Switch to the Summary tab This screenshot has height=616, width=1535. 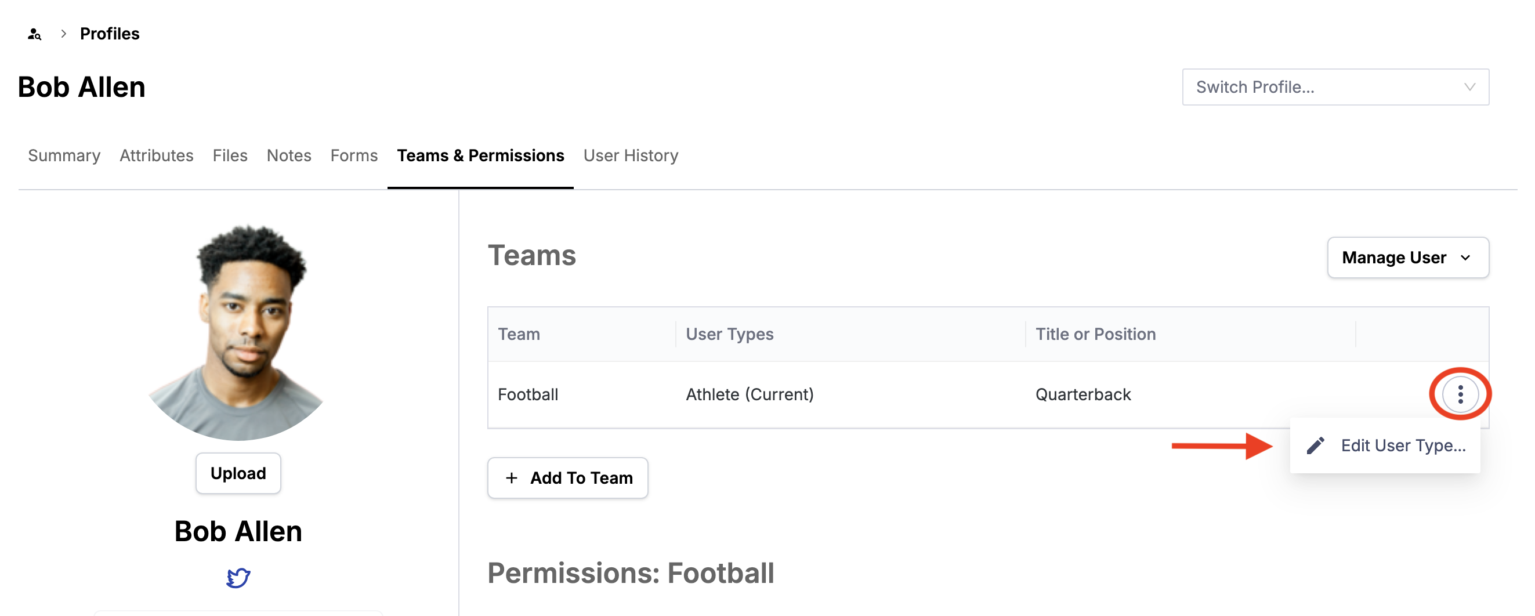point(64,155)
